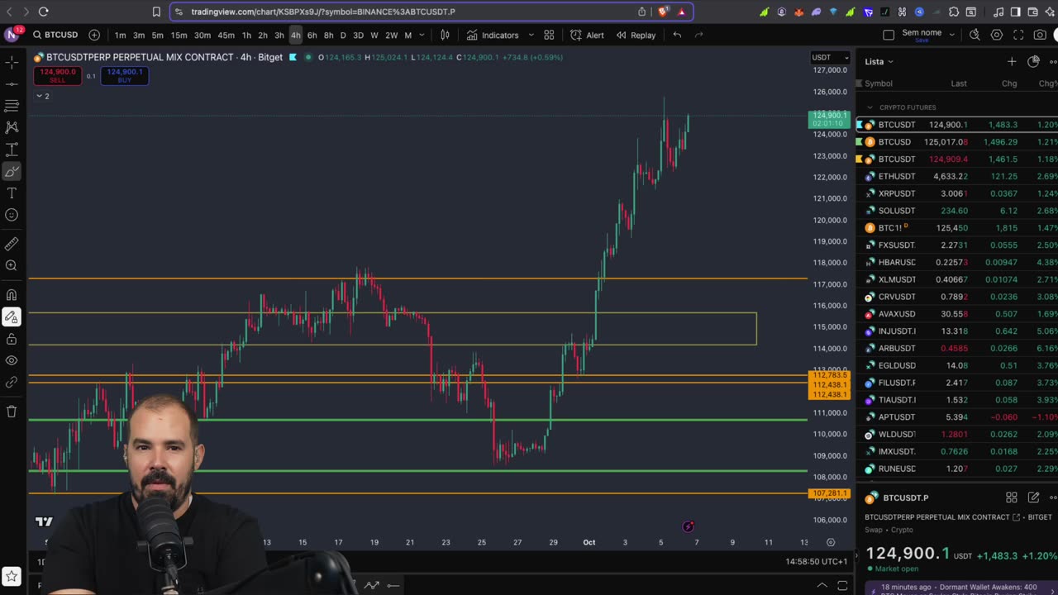Open watchlist advanced view pie icon
The width and height of the screenshot is (1058, 595).
pyautogui.click(x=1033, y=61)
